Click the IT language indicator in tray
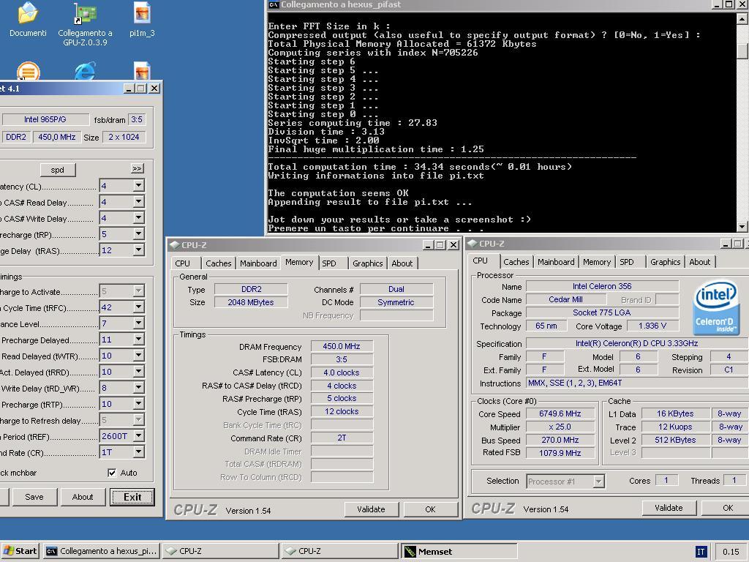 (700, 552)
